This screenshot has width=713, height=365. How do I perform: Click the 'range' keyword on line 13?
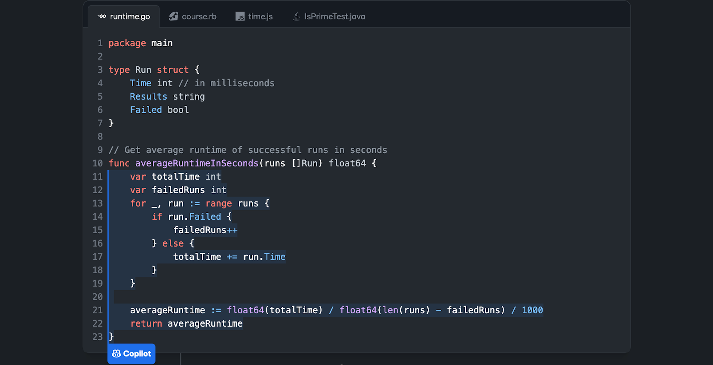219,203
